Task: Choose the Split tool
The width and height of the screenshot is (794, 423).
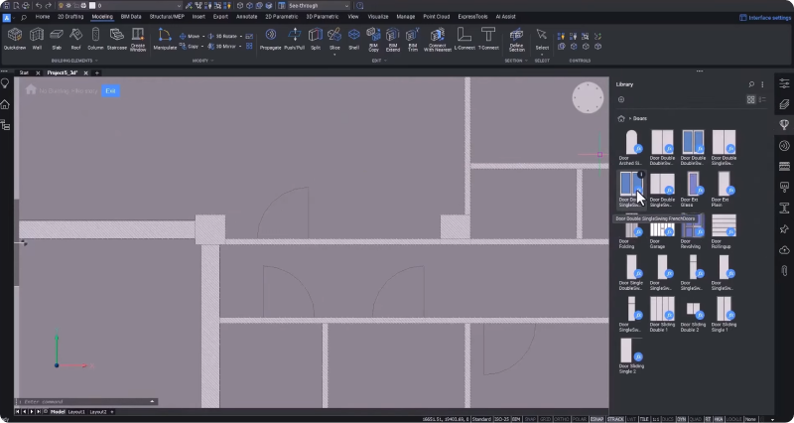Action: [316, 39]
